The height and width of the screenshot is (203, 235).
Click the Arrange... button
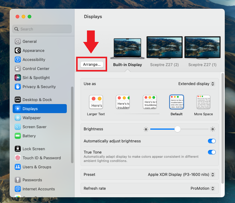tap(92, 65)
